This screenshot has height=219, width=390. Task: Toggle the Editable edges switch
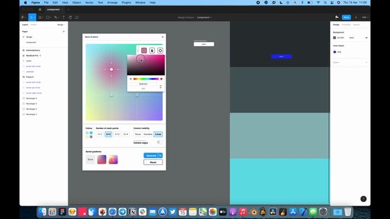pos(159,142)
